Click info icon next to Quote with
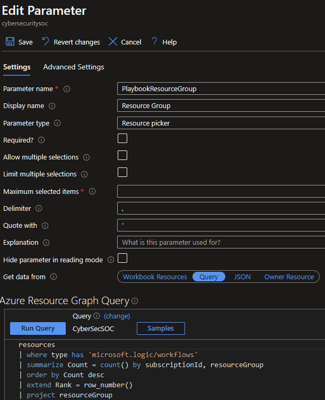This screenshot has height=400, width=325. point(45,226)
